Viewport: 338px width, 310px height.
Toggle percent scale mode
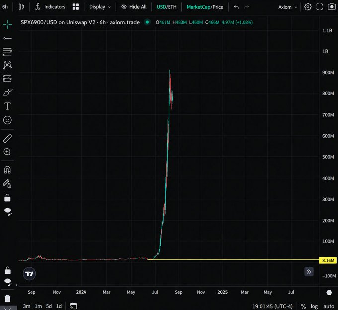(x=304, y=306)
